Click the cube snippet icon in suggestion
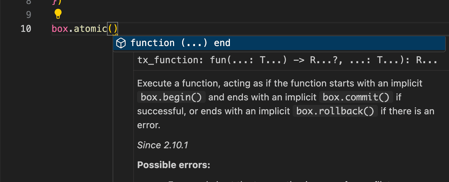This screenshot has height=182, width=449. pyautogui.click(x=121, y=43)
